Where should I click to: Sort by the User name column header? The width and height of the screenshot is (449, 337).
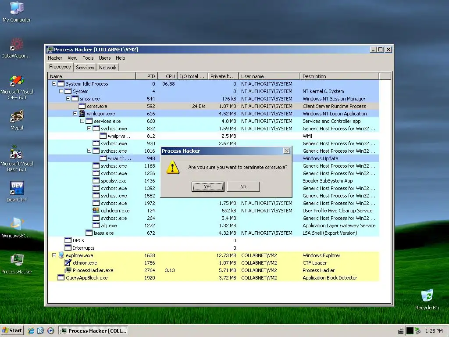(269, 76)
